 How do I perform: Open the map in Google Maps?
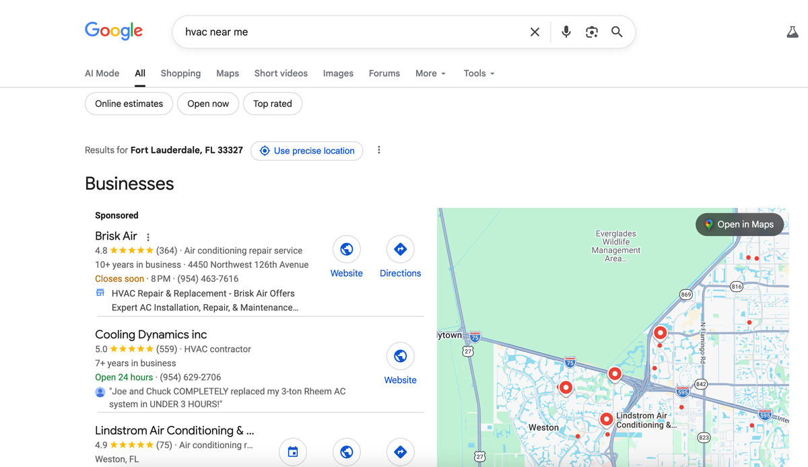tap(739, 224)
